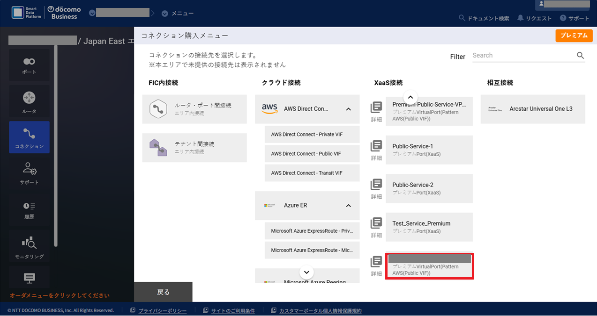The image size is (597, 316).
Task: Collapse the Azure ER group
Action: coord(348,206)
